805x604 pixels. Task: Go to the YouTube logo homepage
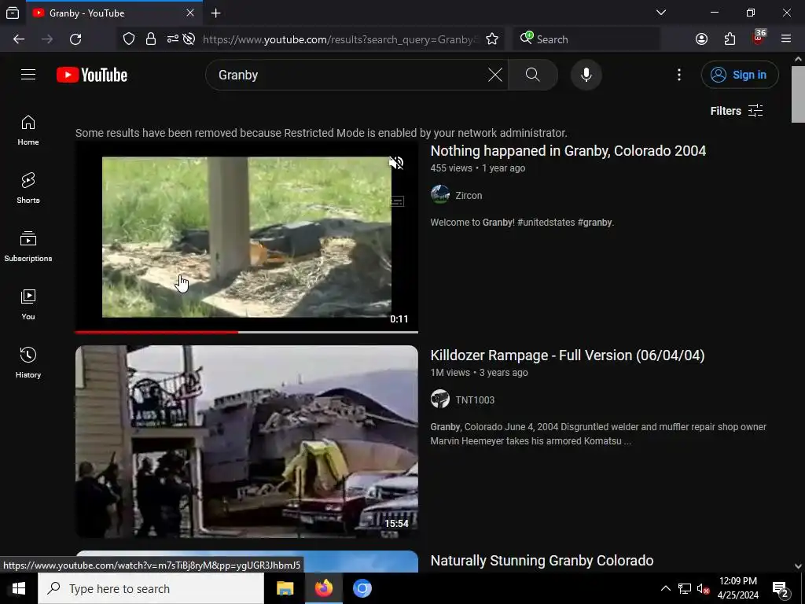tap(92, 75)
